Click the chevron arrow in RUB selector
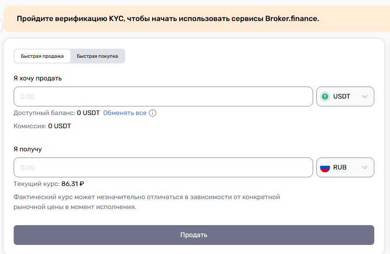 [x=365, y=167]
